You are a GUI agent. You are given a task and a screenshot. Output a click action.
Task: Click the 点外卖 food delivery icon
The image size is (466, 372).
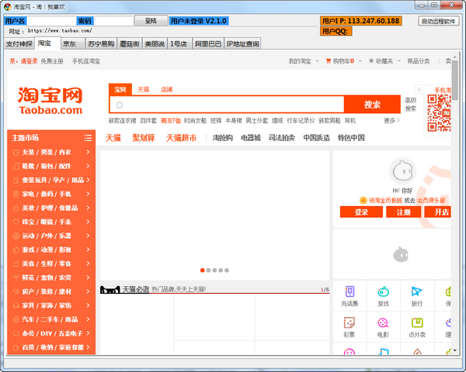click(416, 323)
